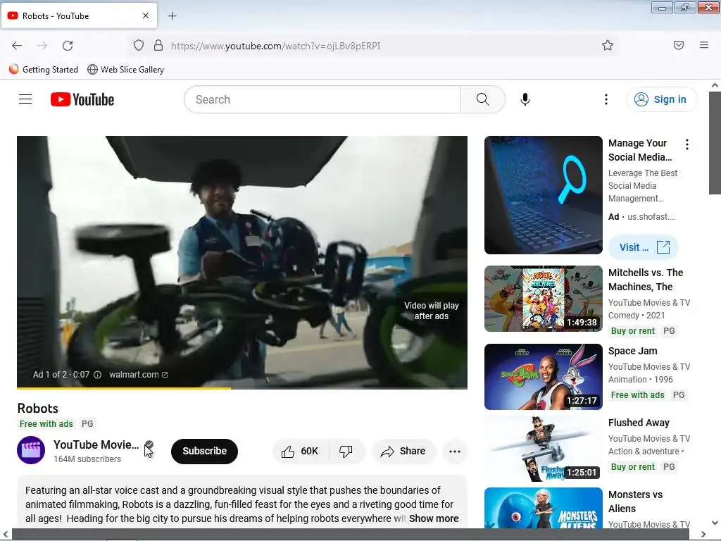Screen dimensions: 721x541
Task: Click Mitchells vs. The Machines title
Action: [646, 280]
